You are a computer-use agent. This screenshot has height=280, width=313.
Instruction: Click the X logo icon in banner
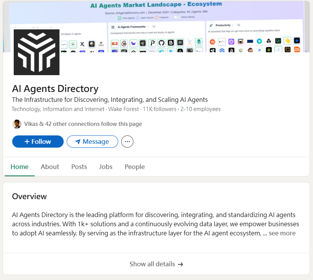(82, 44)
